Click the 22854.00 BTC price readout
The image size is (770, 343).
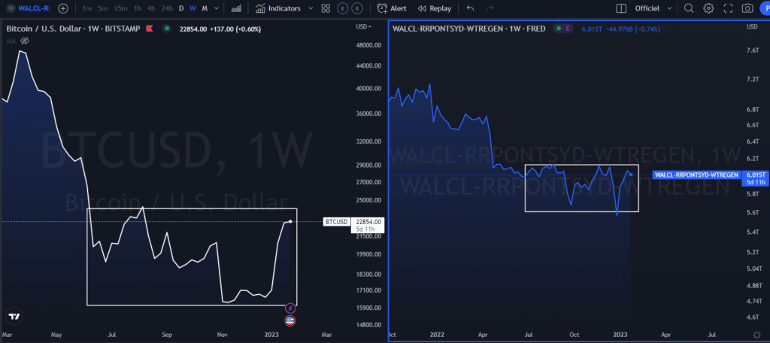pos(193,29)
